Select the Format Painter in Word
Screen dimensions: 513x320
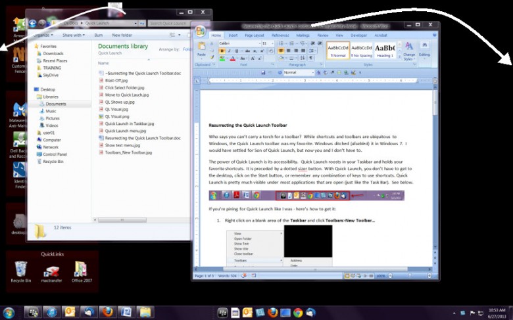(x=212, y=58)
